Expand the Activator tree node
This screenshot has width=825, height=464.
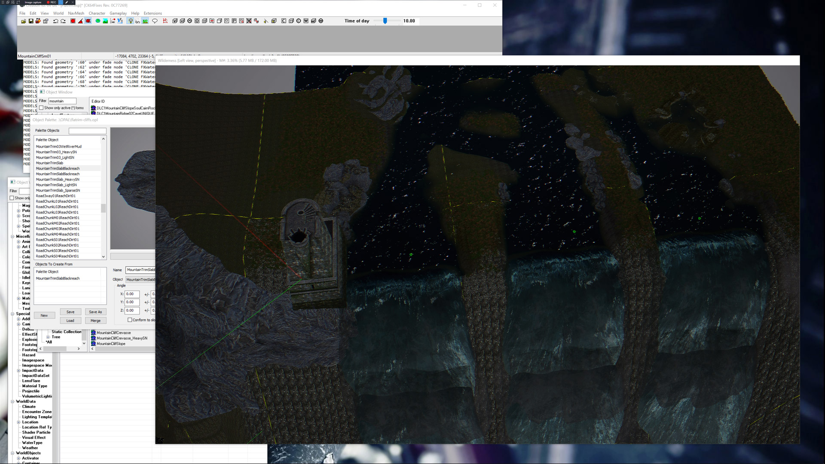pos(18,458)
